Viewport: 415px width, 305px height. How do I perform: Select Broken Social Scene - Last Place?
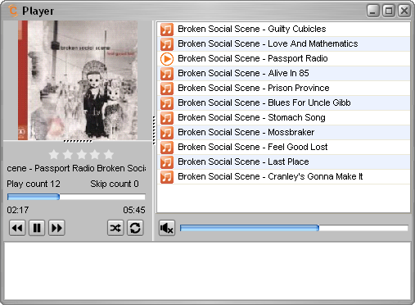pos(284,162)
